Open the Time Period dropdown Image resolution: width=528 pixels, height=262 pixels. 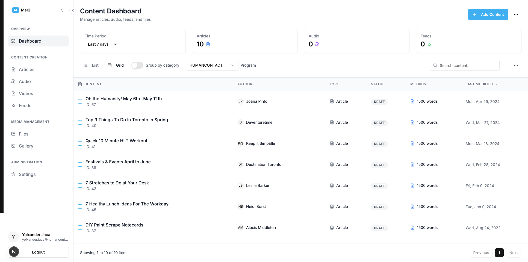pos(102,44)
